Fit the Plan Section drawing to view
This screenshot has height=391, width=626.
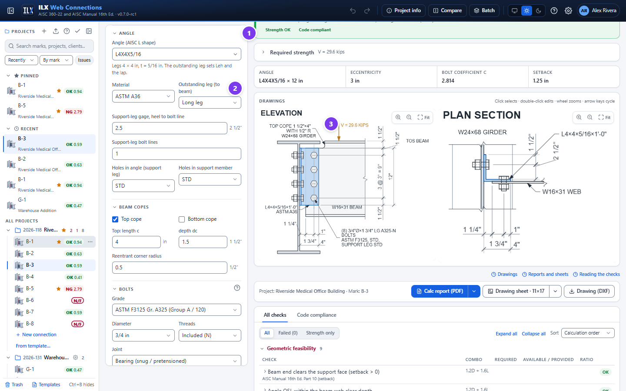[x=604, y=117]
